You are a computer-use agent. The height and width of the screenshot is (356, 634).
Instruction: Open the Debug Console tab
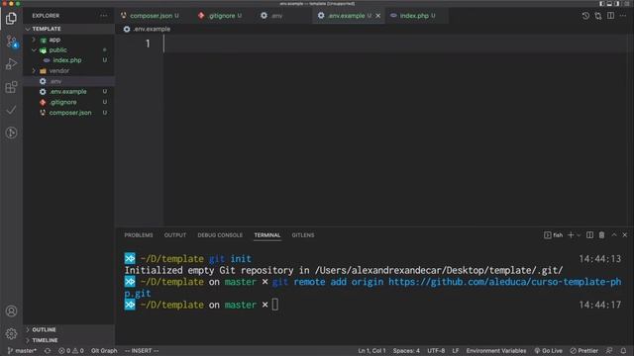coord(220,235)
